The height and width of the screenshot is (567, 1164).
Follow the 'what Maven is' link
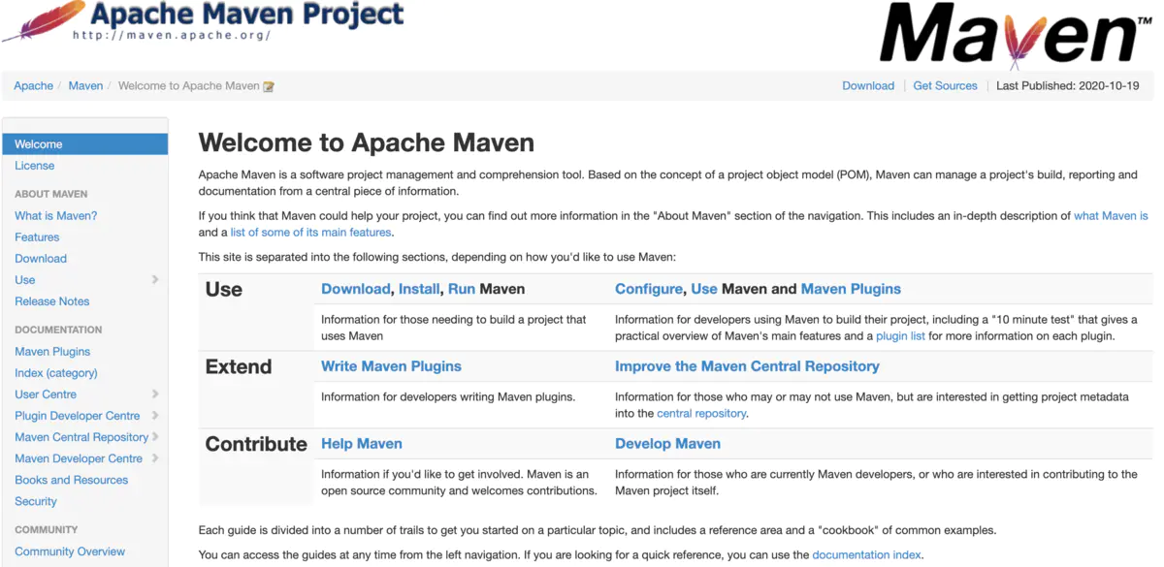(1111, 216)
